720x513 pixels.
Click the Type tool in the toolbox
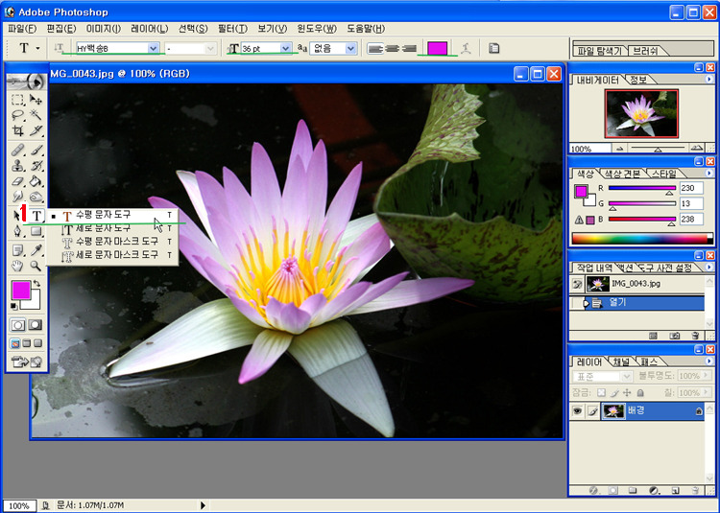coord(36,217)
